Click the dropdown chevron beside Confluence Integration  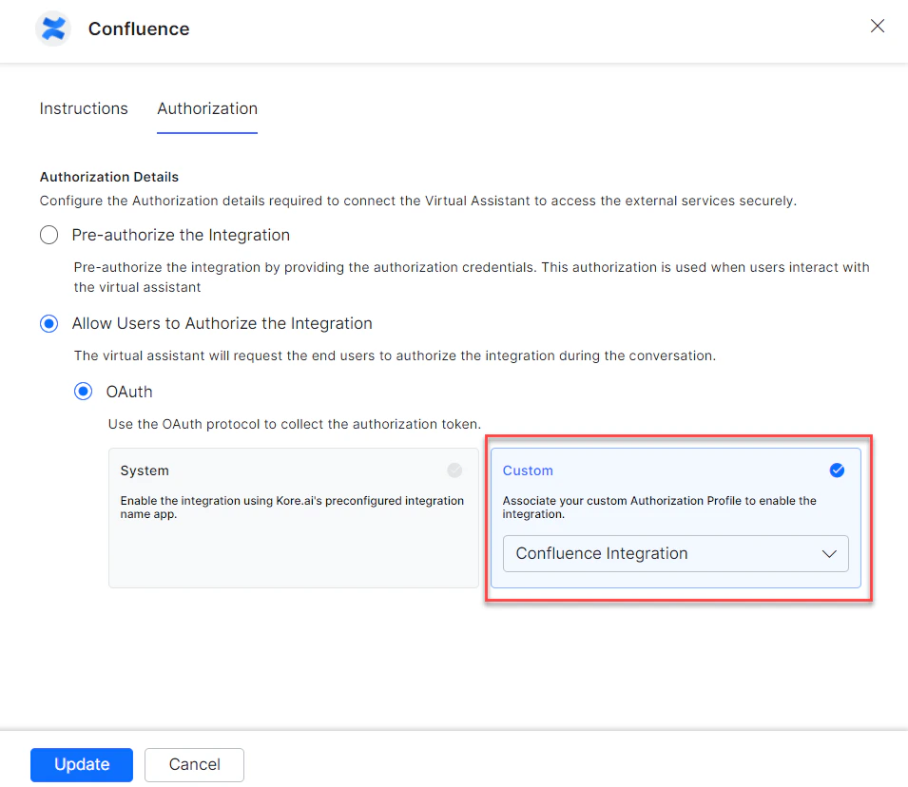(x=828, y=553)
